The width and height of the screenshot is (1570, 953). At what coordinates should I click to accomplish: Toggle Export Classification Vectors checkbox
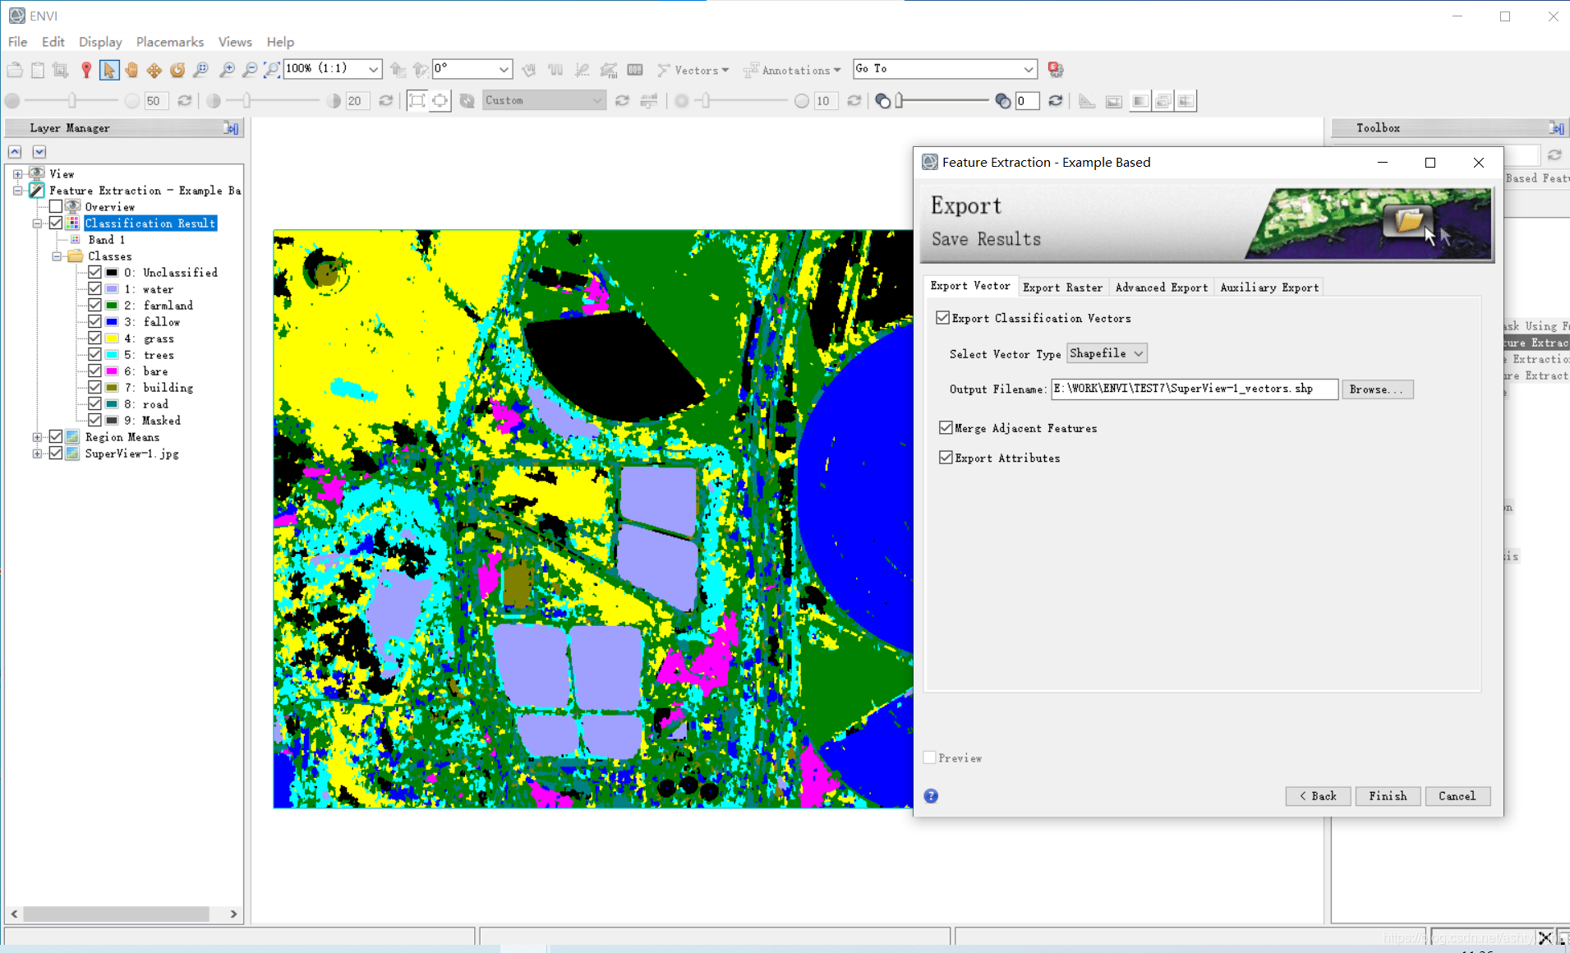point(943,318)
